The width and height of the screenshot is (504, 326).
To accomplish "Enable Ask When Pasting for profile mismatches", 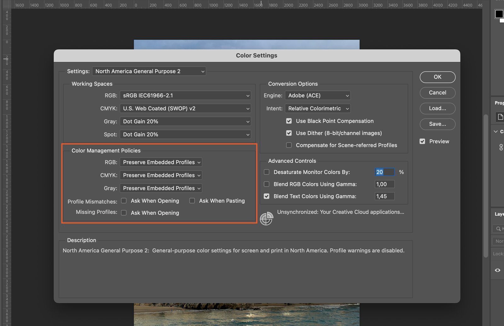I will click(x=192, y=201).
